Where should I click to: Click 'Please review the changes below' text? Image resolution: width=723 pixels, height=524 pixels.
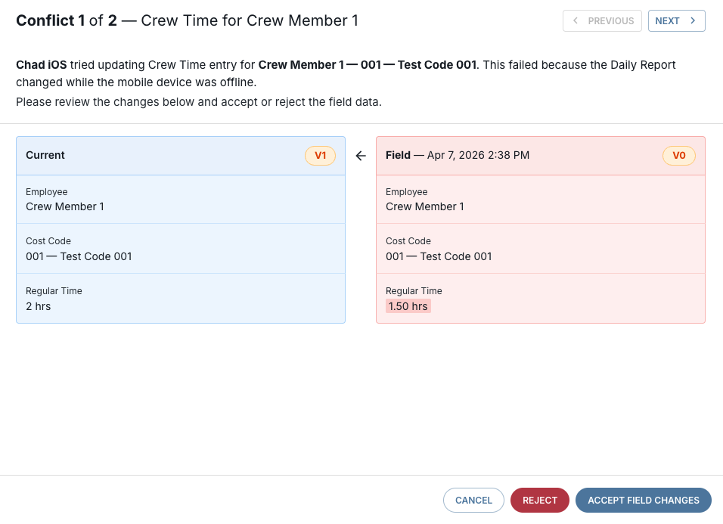click(199, 102)
